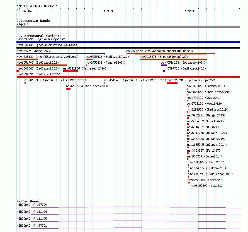
Task: Click nsv6597720 (Sedlazeck2020) label
Action: pos(184,68)
